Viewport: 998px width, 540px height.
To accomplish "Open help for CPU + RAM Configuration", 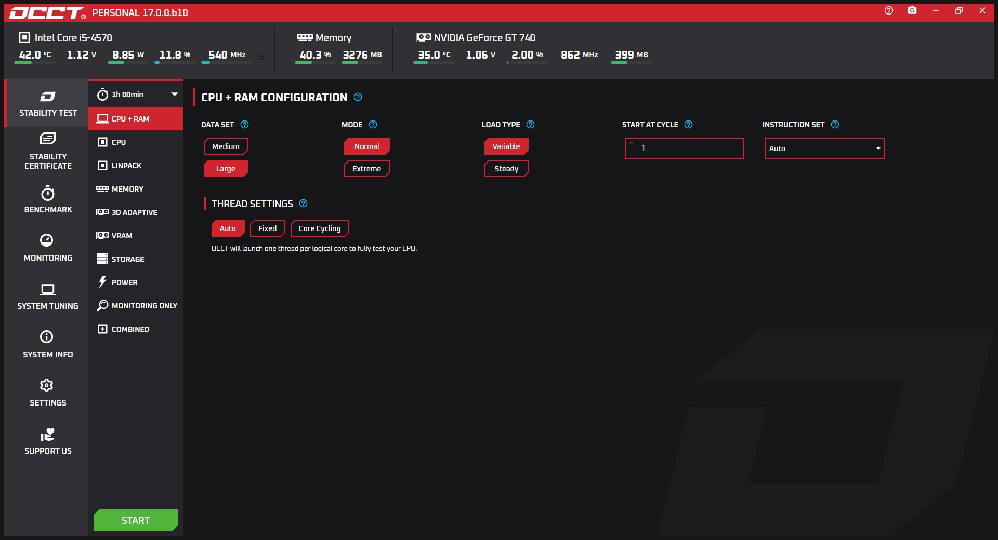I will [x=358, y=97].
